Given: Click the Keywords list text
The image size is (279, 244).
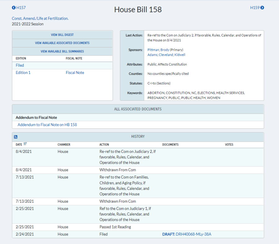Looking at the screenshot, I should 196,95.
